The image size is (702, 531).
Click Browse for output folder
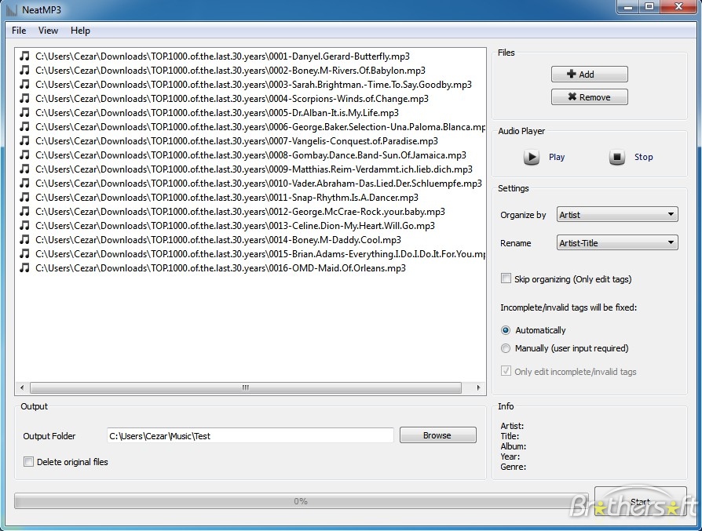point(437,435)
